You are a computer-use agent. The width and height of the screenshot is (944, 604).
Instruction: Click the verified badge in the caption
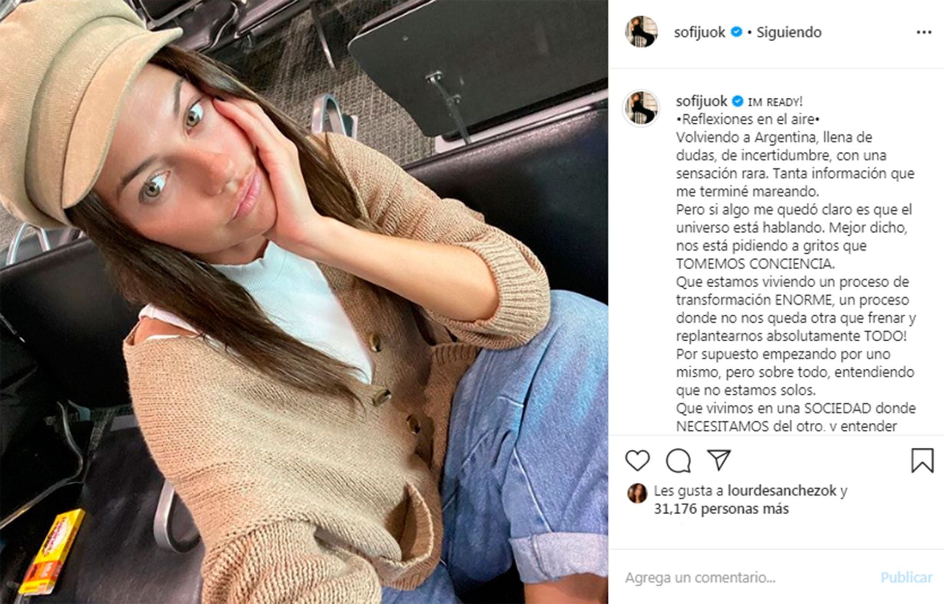[737, 101]
